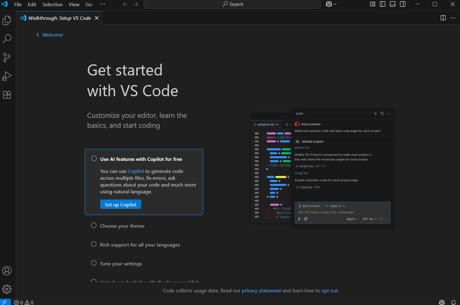Open the Copilot dropdown beside the search bar
Screen dimensions: 460x305
331,4
